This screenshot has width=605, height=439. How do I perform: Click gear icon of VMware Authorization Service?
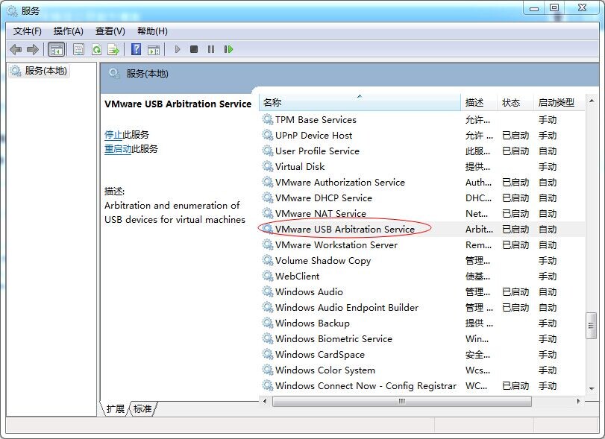coord(267,182)
